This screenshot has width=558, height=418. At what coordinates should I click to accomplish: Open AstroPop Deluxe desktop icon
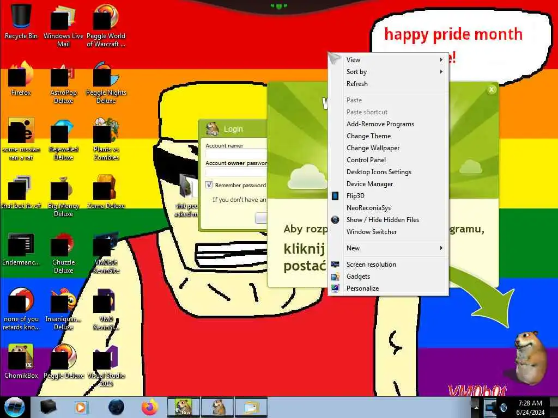click(63, 83)
